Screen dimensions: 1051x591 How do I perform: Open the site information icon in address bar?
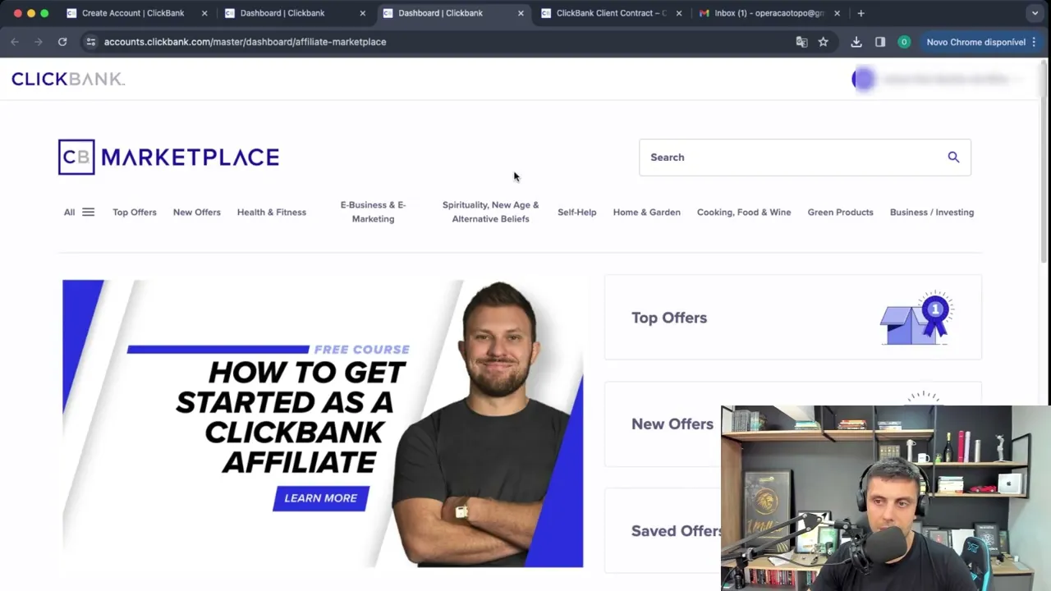(90, 42)
